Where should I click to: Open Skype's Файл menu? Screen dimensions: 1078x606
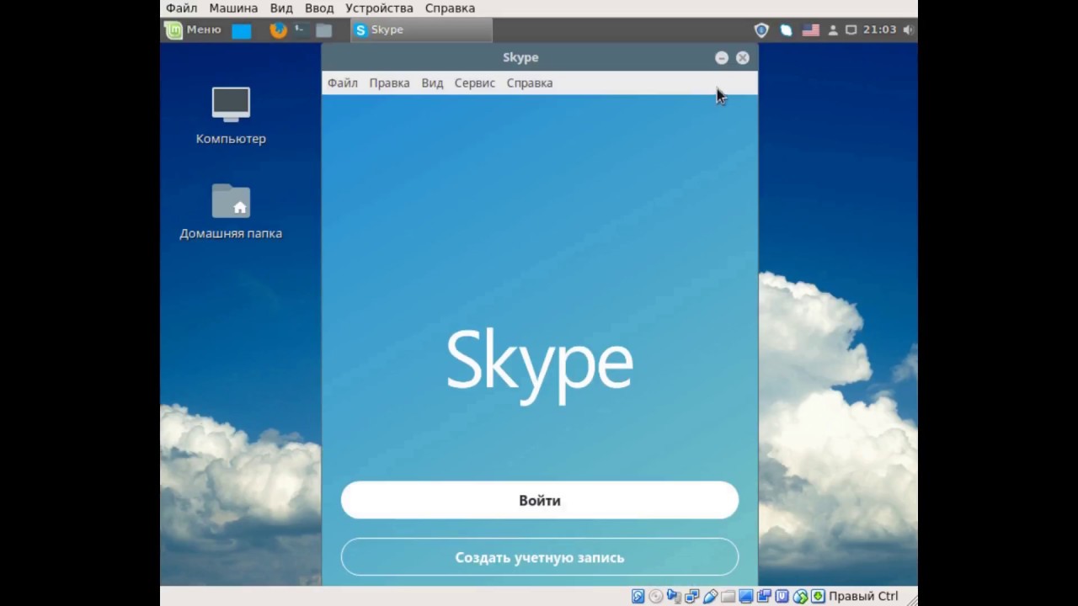[343, 82]
